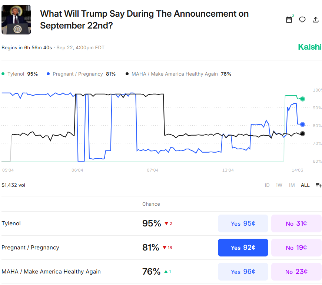Click Yes 92¢ for Pregnant / Pregnancy

[243, 248]
